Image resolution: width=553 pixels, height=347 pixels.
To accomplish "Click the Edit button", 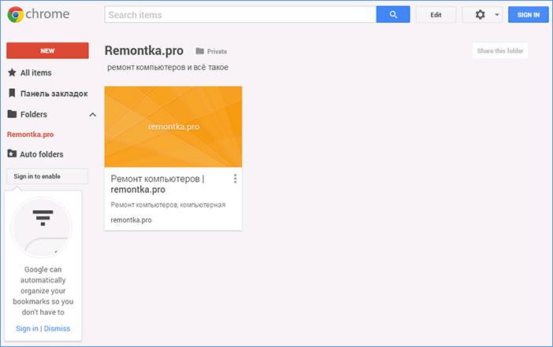I will 436,15.
